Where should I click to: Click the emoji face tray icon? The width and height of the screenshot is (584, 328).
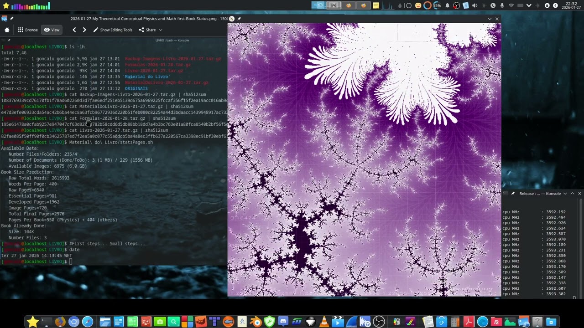coord(418,5)
